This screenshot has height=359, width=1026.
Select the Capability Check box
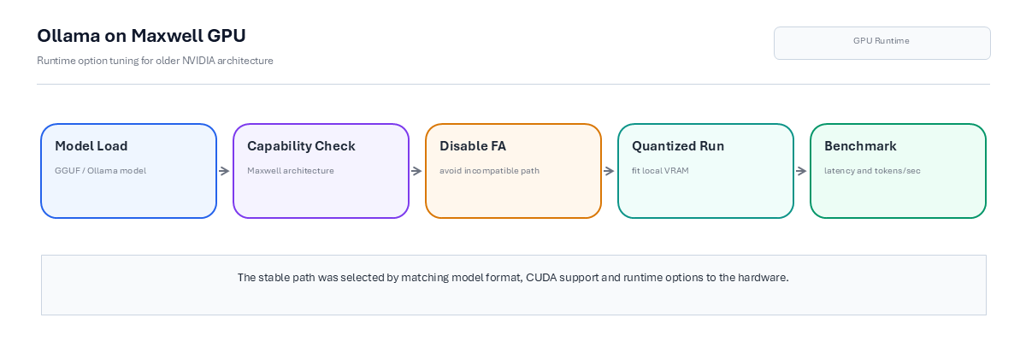(x=321, y=171)
